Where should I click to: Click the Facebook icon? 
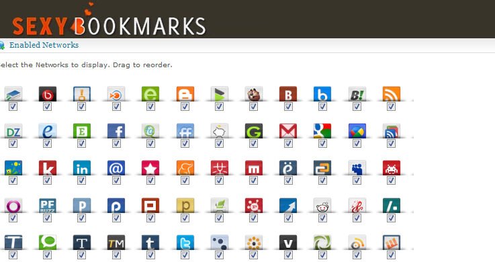pyautogui.click(x=116, y=131)
